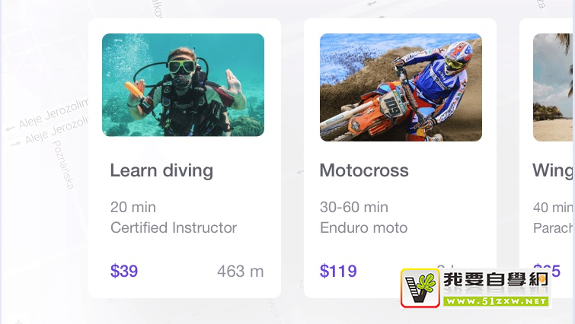Click the green V logo icon

tap(420, 288)
